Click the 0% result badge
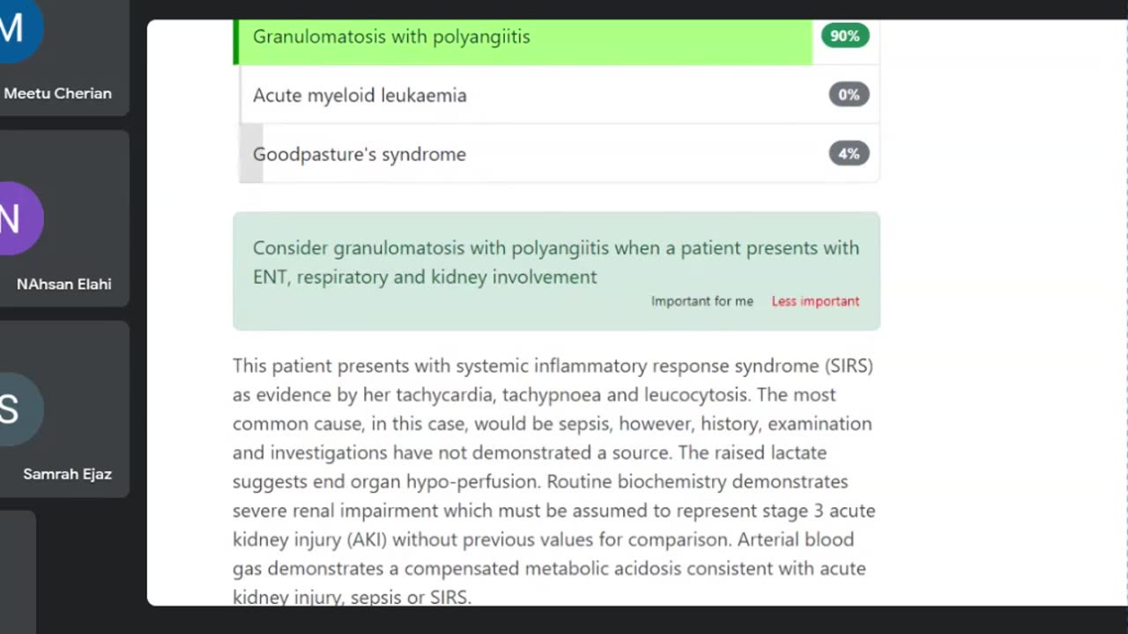 click(848, 95)
